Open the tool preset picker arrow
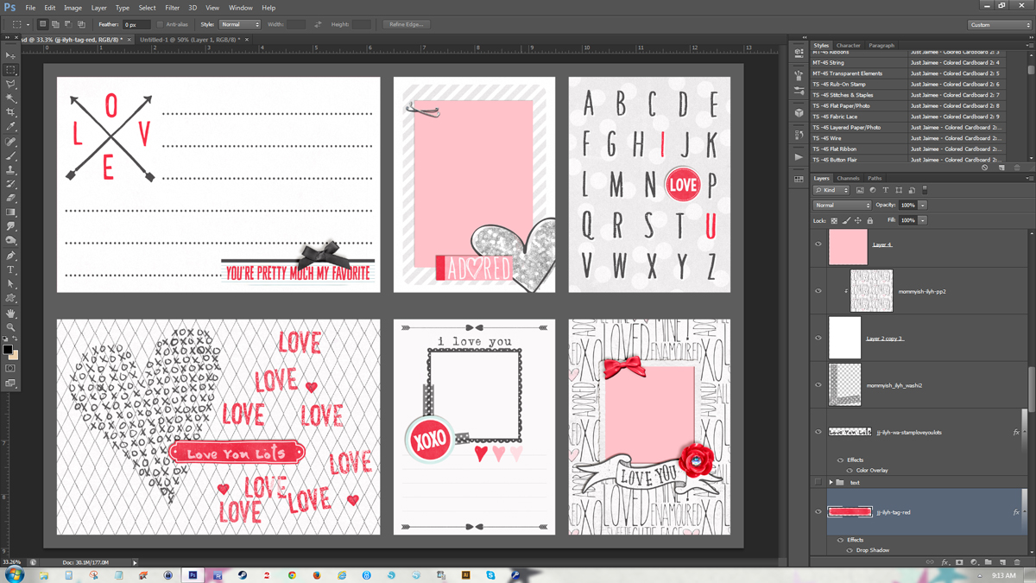 pos(28,25)
